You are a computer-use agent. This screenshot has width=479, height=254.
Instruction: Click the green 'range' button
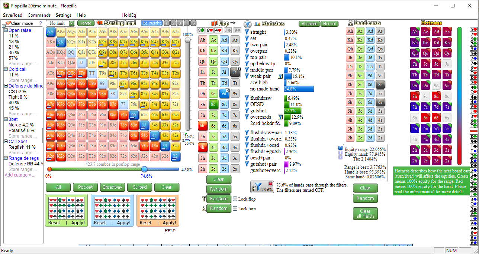tap(86, 23)
